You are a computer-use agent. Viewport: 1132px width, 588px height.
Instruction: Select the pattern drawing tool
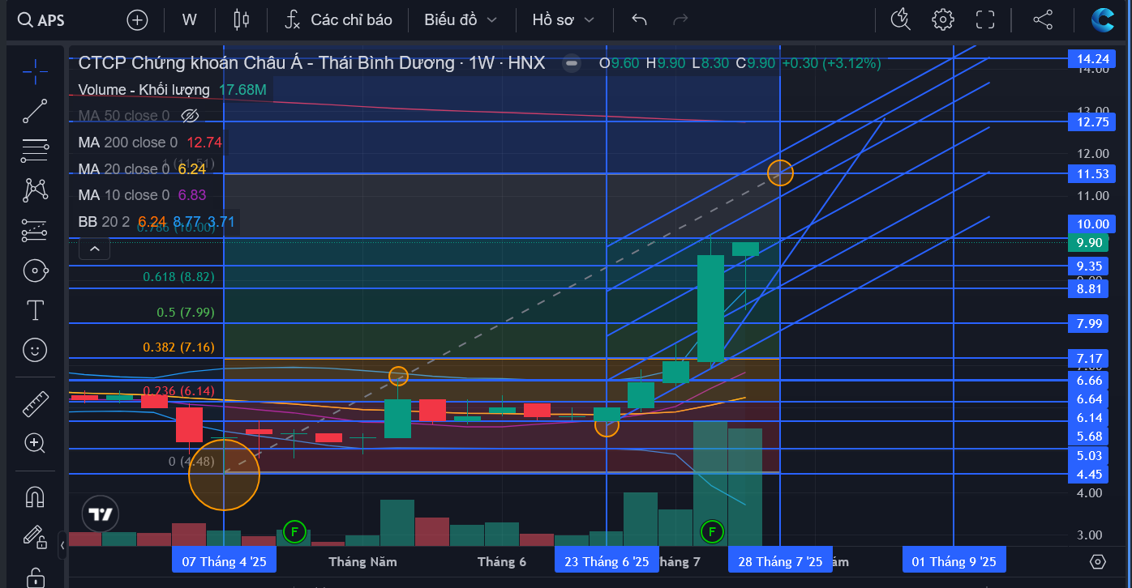pyautogui.click(x=35, y=190)
